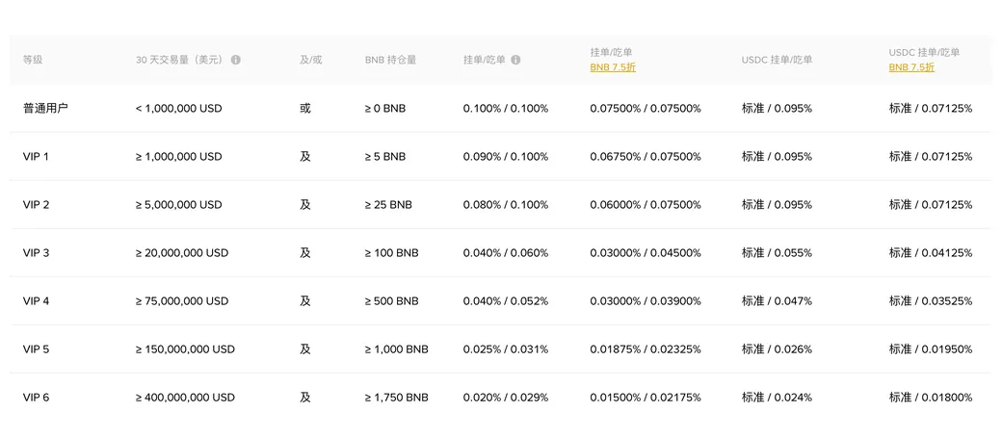Image resolution: width=1002 pixels, height=438 pixels.
Task: Select the 等级 column header
Action: (x=33, y=60)
